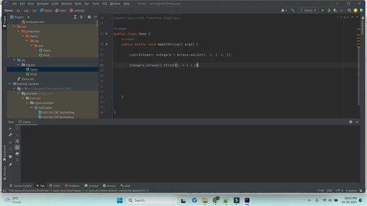Collapse the org.sun package node
The width and height of the screenshot is (367, 206).
click(19, 65)
